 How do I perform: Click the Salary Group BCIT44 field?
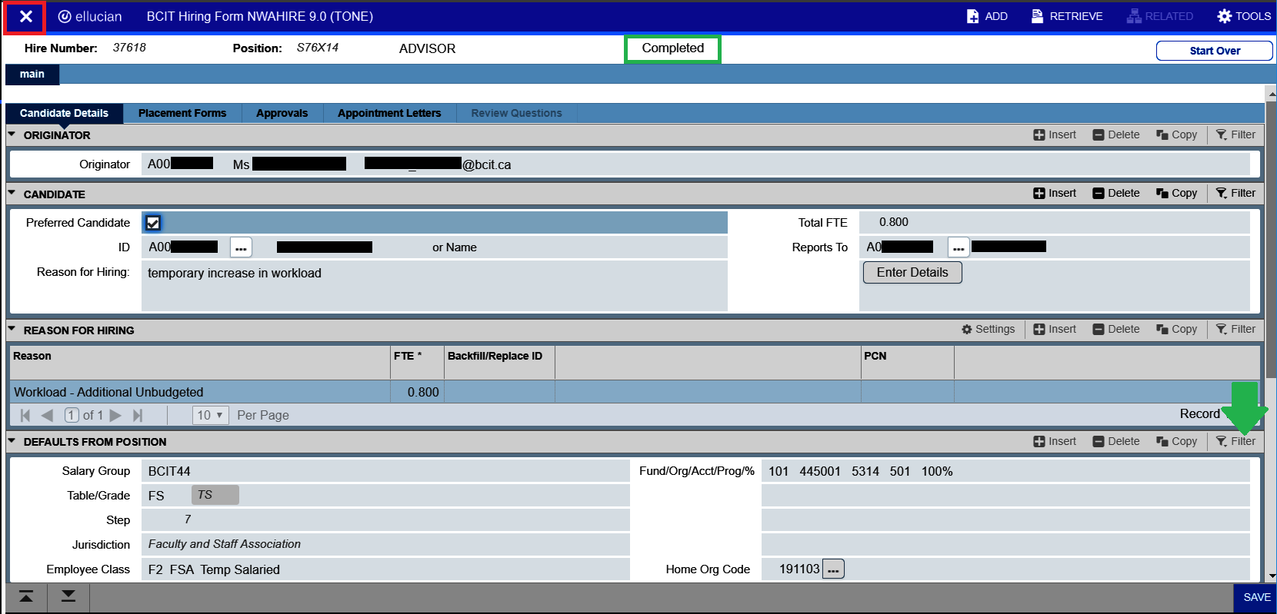pos(385,471)
